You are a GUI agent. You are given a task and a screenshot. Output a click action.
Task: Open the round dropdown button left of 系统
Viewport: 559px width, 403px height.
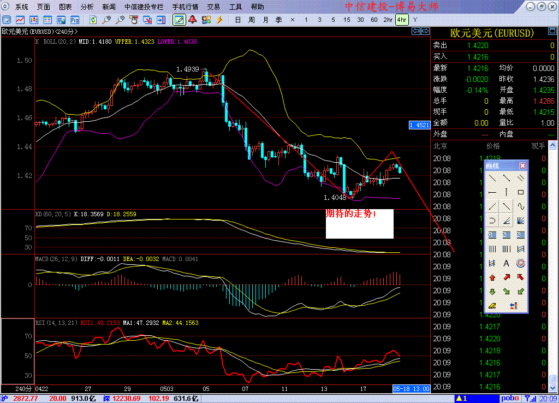tap(5, 7)
